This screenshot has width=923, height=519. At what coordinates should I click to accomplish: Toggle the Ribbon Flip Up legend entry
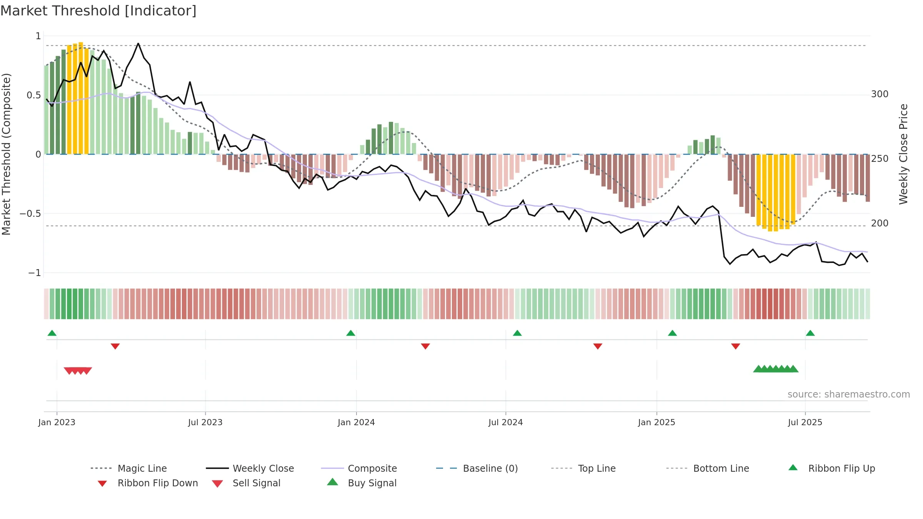(831, 468)
